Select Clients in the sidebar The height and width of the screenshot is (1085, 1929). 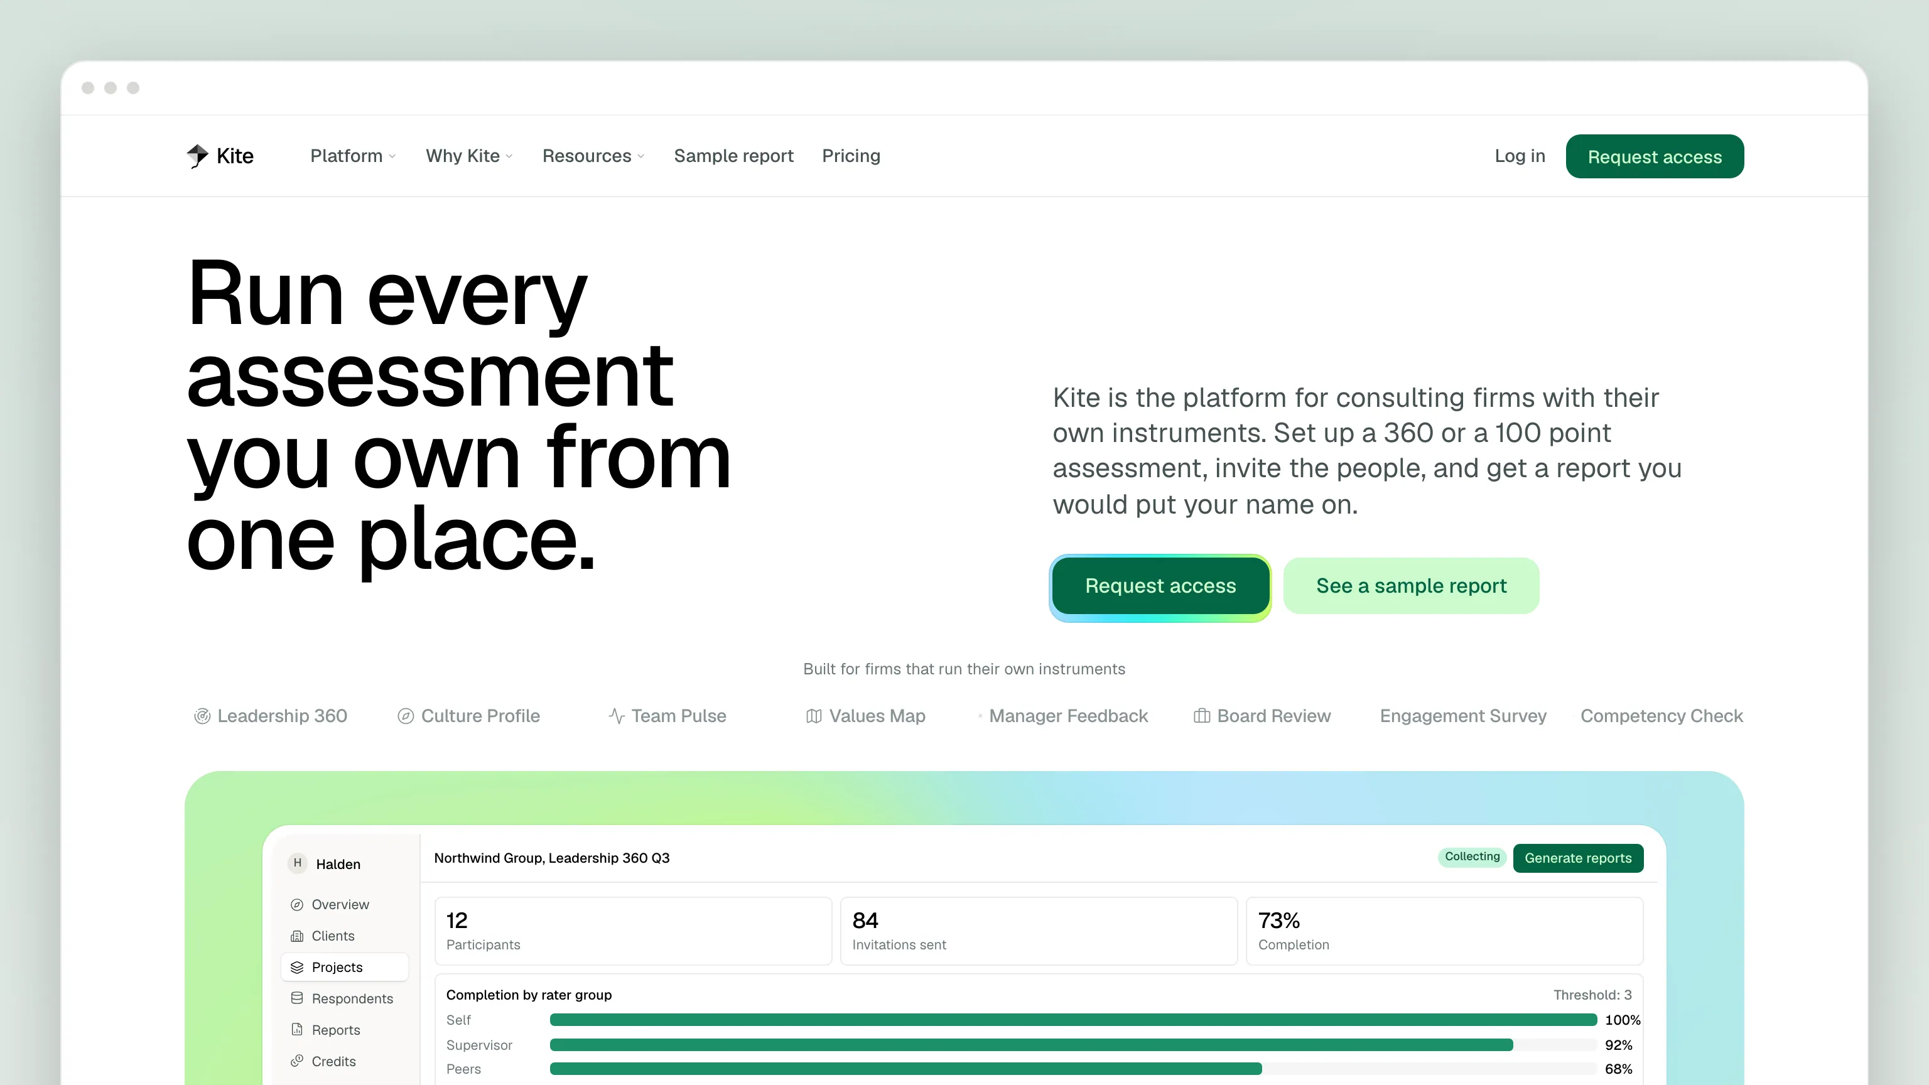(x=345, y=936)
